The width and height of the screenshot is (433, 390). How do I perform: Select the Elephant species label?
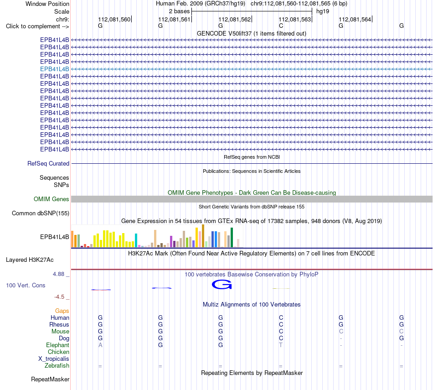(x=57, y=345)
